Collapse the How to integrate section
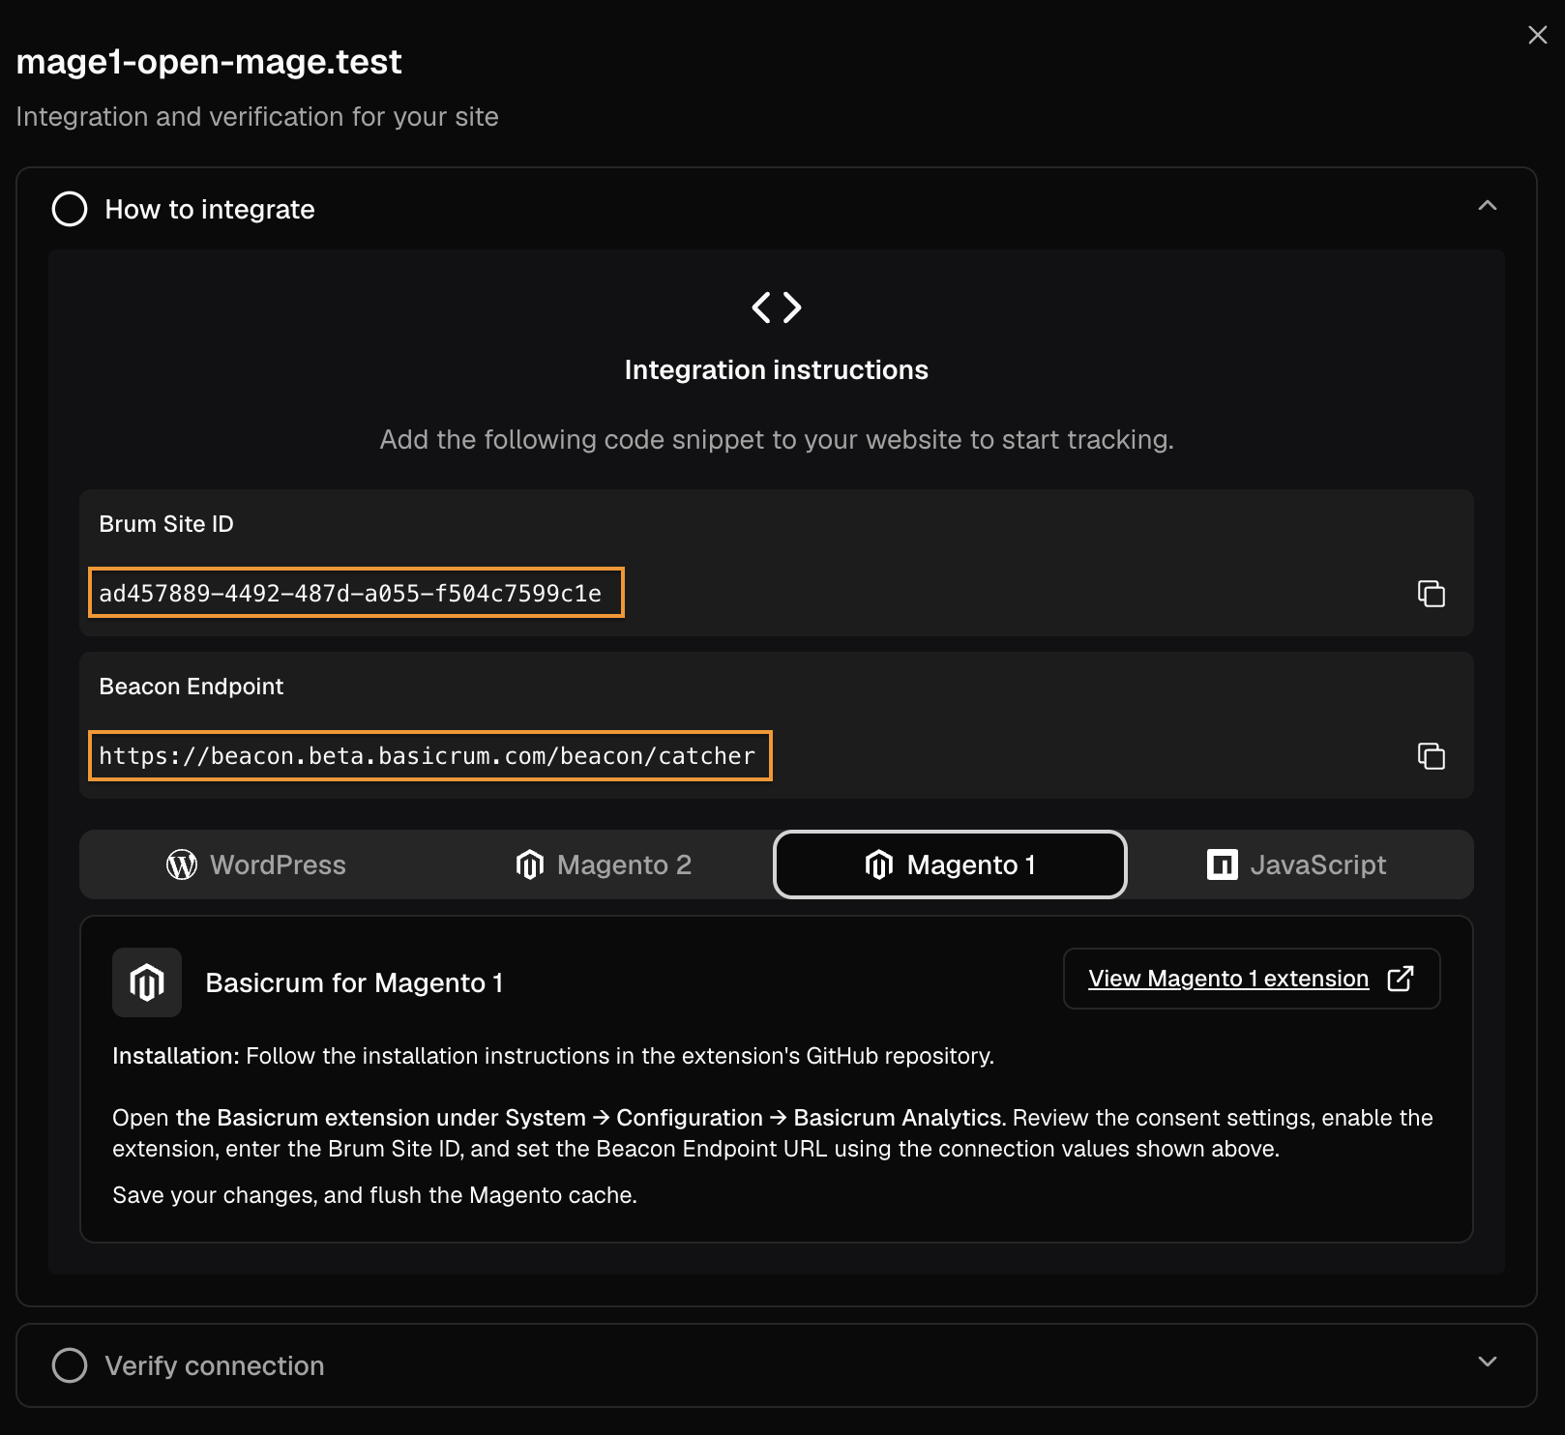The image size is (1565, 1435). click(x=1488, y=205)
